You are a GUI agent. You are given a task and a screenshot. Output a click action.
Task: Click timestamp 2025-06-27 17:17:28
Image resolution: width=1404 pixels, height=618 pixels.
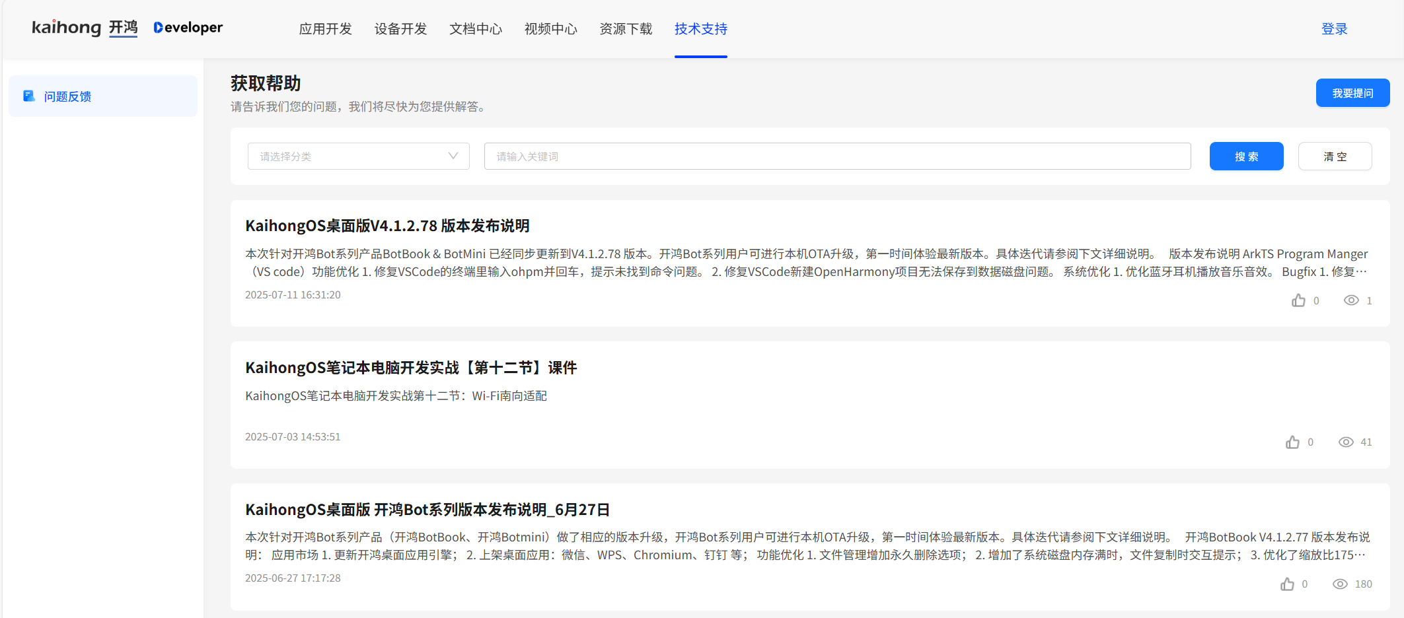(x=293, y=578)
